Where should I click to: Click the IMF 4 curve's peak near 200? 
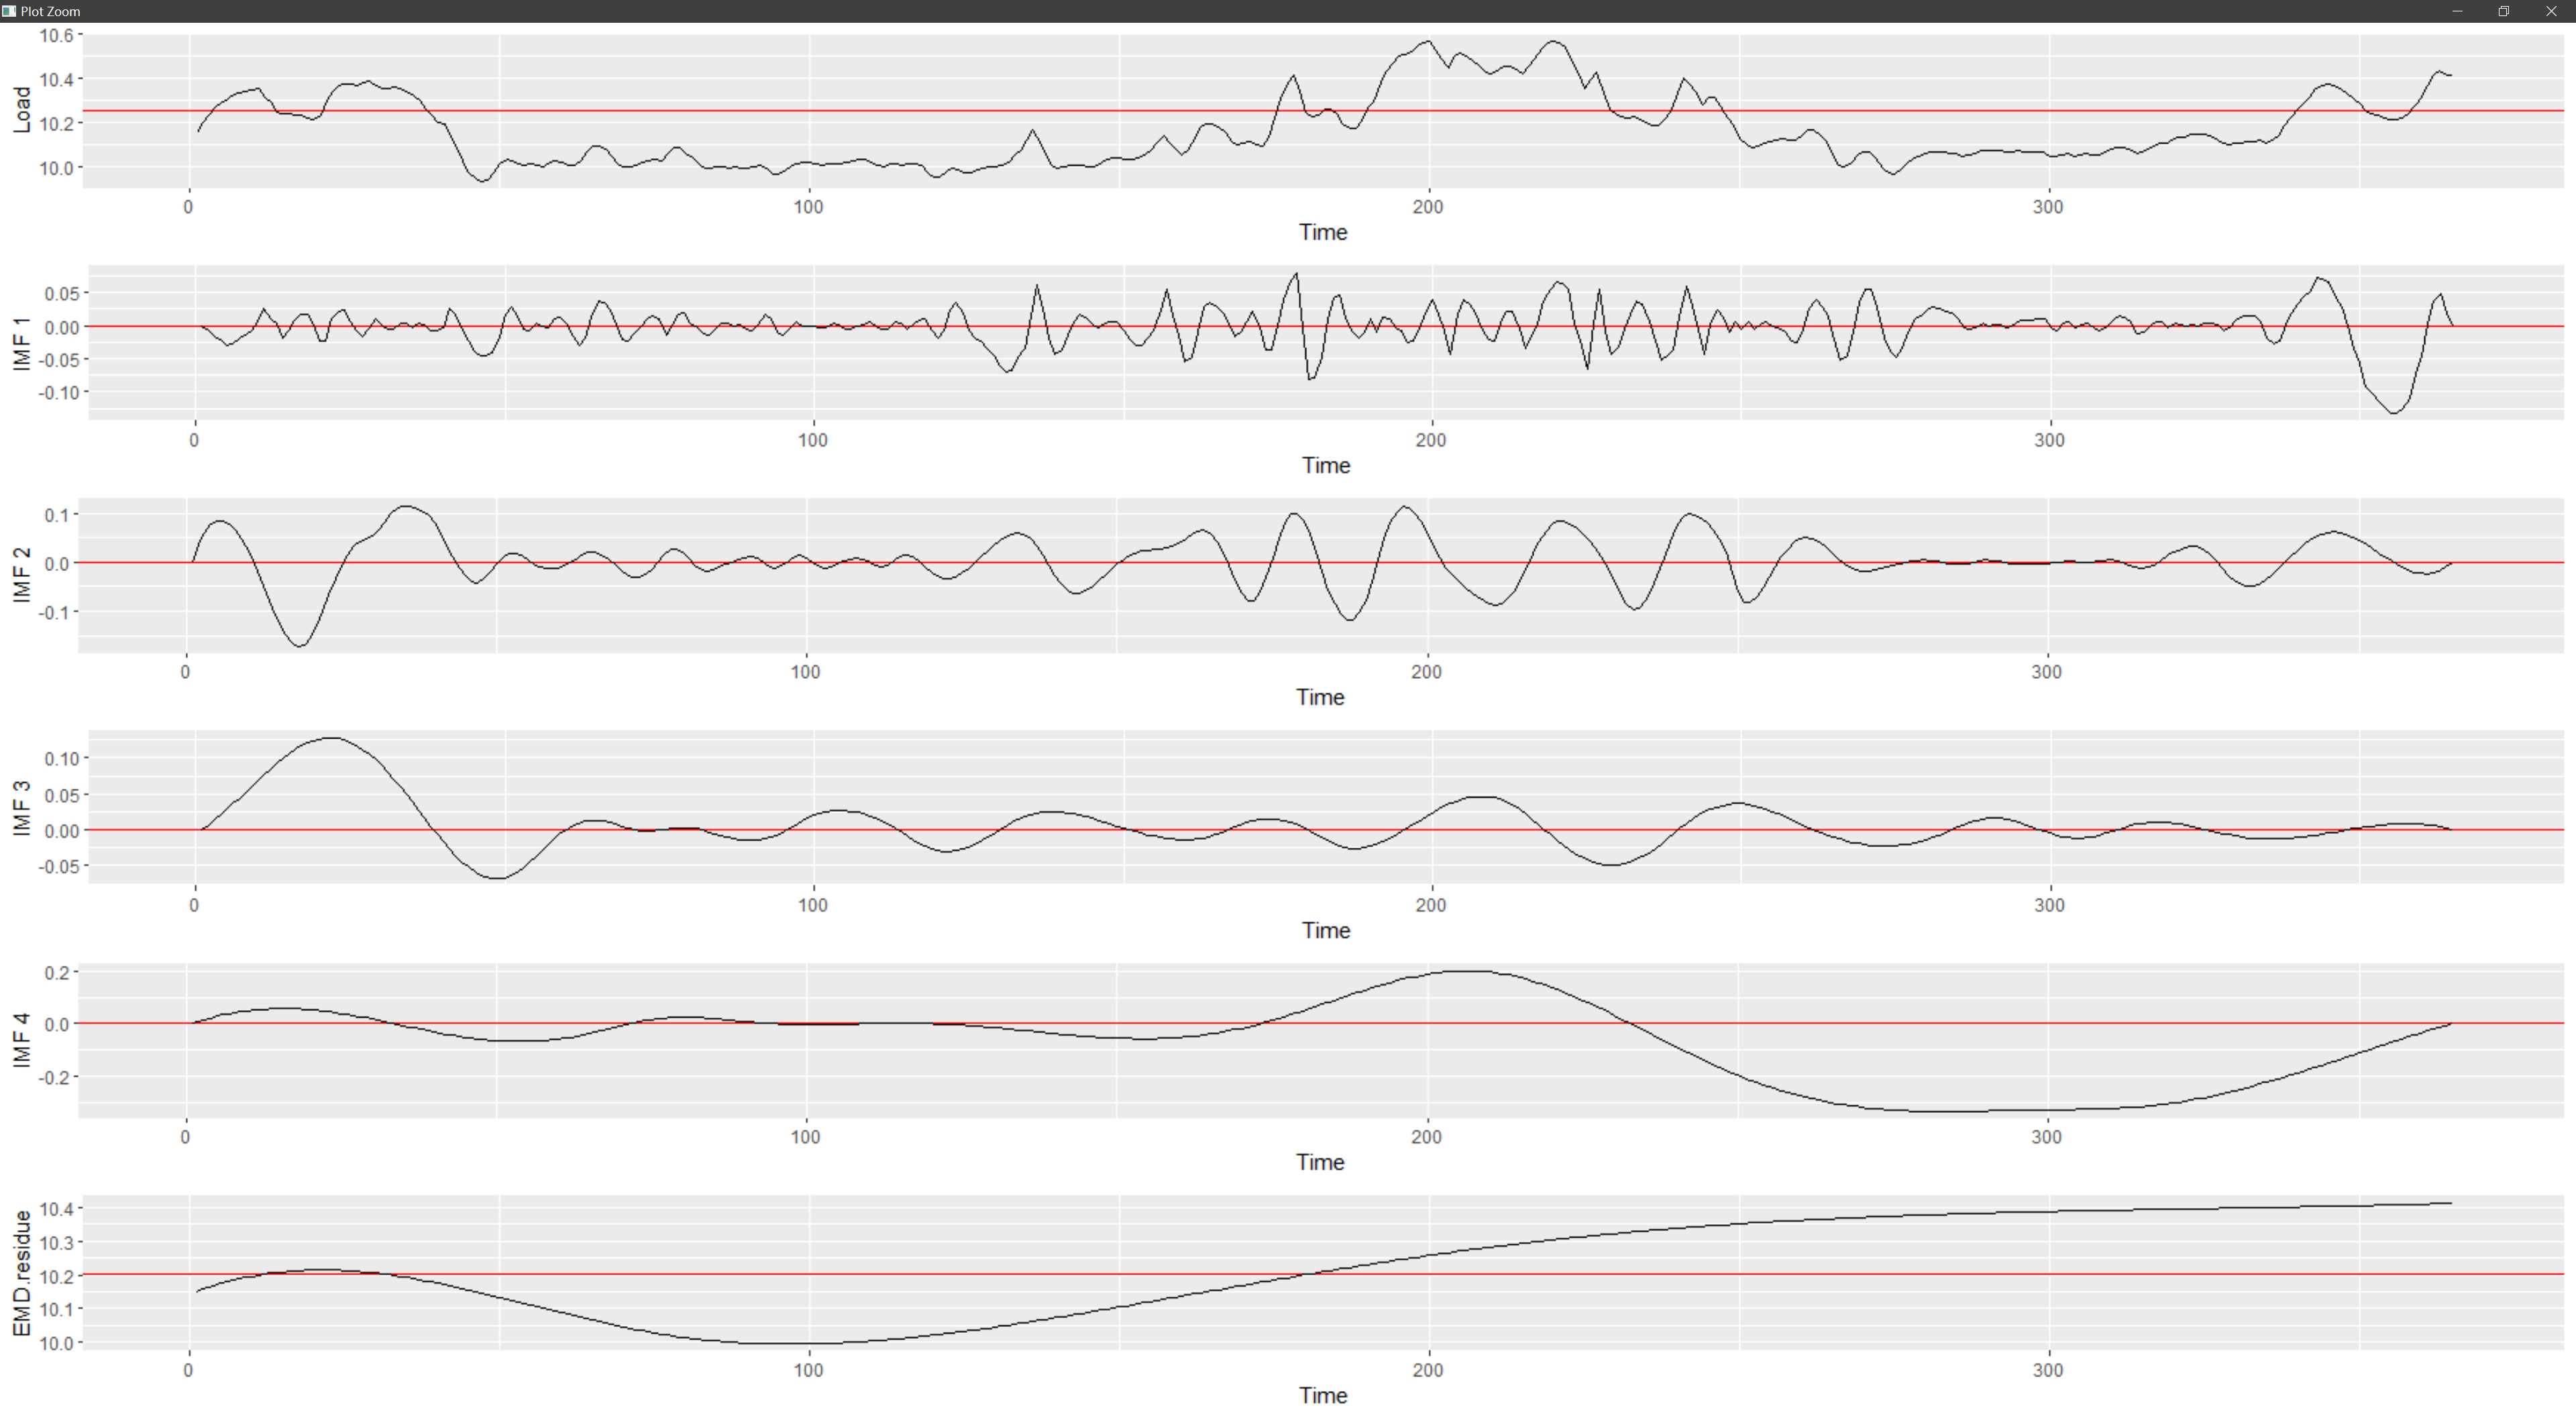pos(1468,971)
